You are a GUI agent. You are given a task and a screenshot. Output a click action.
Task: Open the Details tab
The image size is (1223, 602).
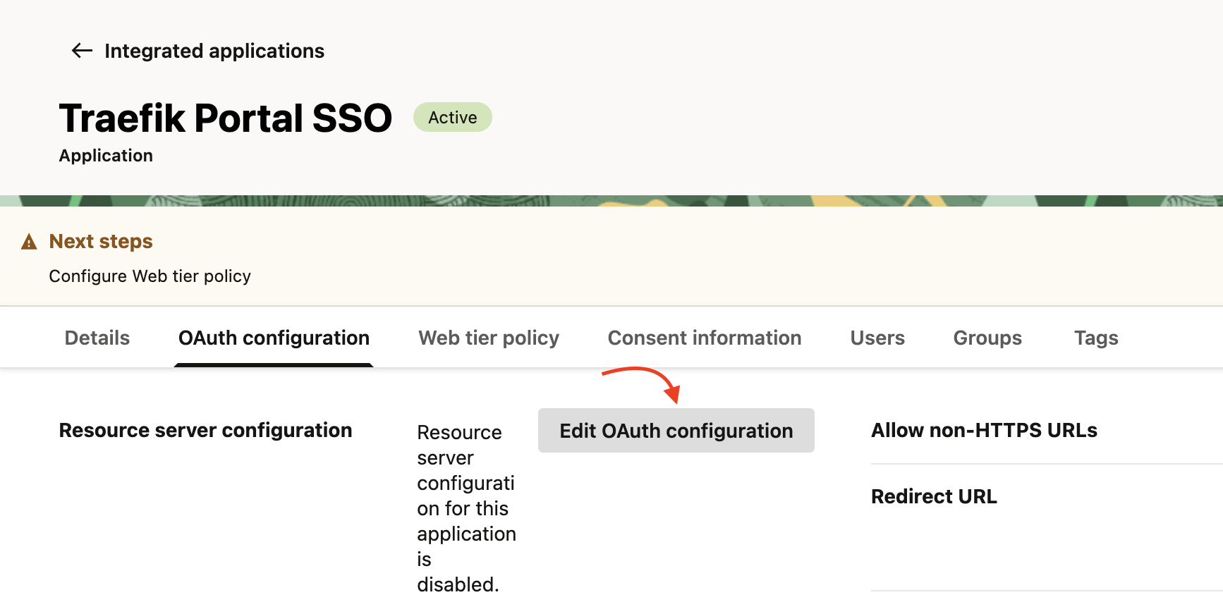pos(97,338)
